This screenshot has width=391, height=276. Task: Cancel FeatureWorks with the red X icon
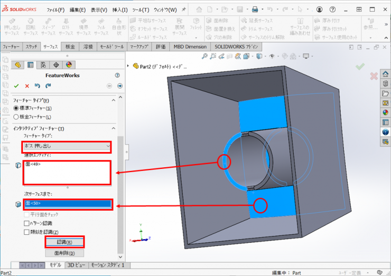tap(27, 85)
